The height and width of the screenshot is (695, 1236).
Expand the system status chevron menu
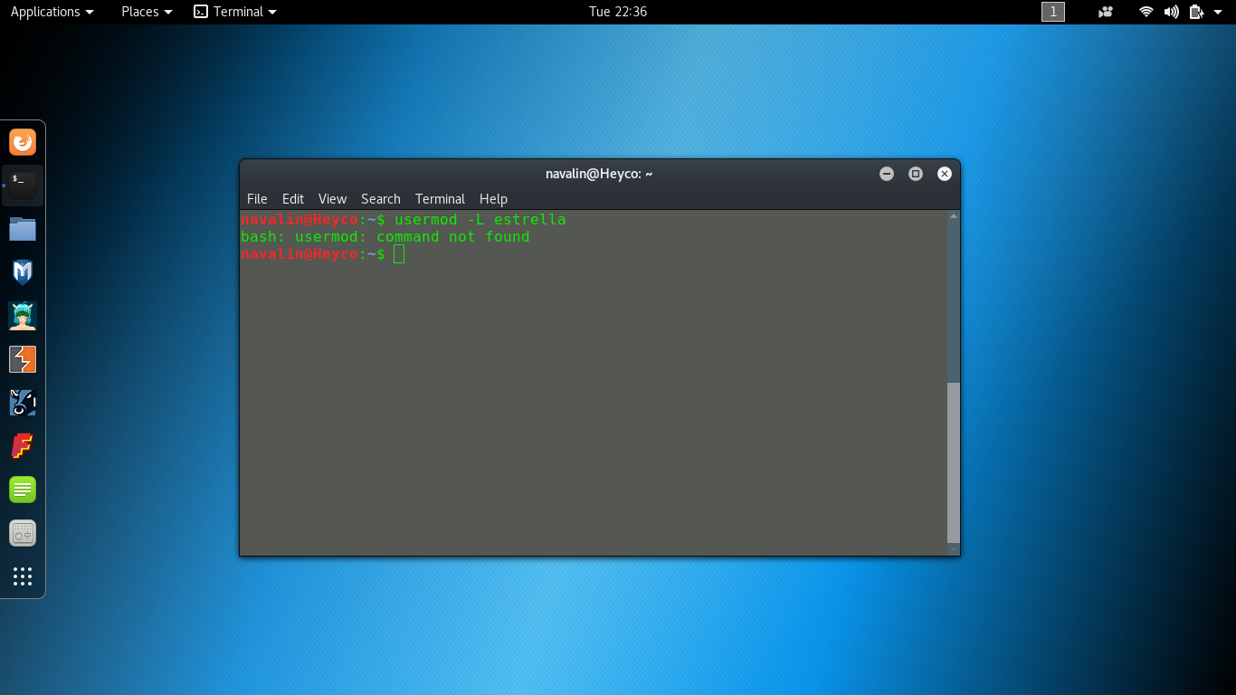[x=1219, y=12]
